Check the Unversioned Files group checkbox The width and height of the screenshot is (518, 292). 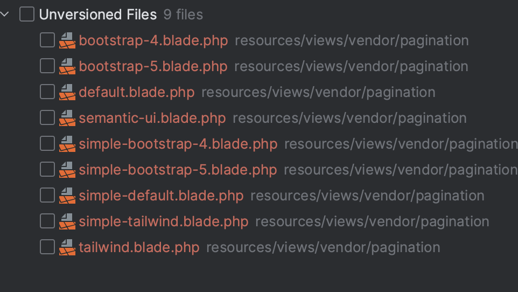(x=27, y=14)
